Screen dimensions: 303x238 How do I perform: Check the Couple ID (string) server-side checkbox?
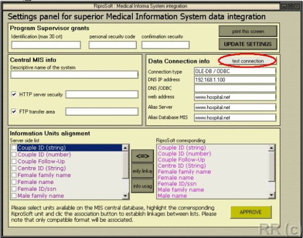point(14,148)
